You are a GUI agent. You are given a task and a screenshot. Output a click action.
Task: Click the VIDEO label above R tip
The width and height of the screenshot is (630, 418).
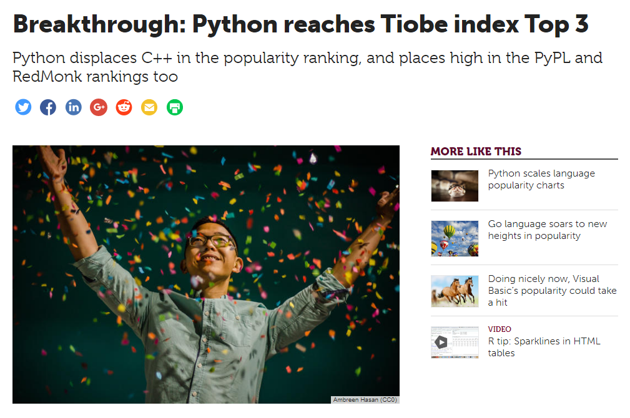tap(500, 329)
